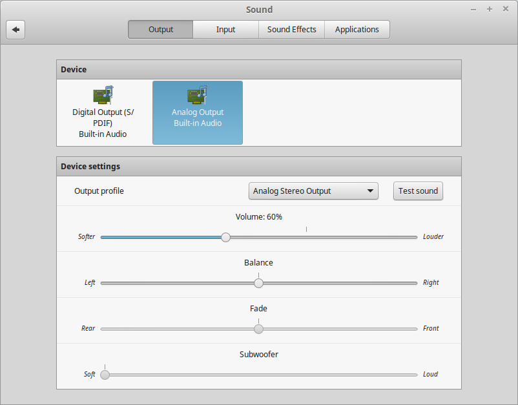Screen dimensions: 518x405
Task: Minimize the Sound window
Action: (473, 9)
